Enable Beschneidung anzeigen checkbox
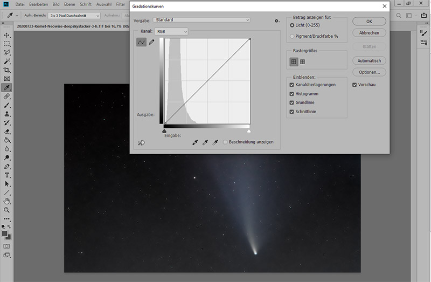 point(225,142)
